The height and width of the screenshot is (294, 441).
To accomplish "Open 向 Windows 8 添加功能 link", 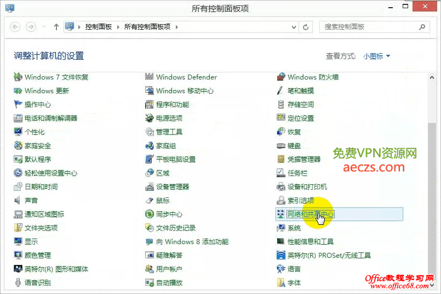I will point(192,241).
